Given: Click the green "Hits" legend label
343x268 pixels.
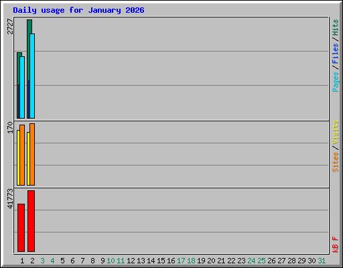Looking at the screenshot, I should click(335, 27).
